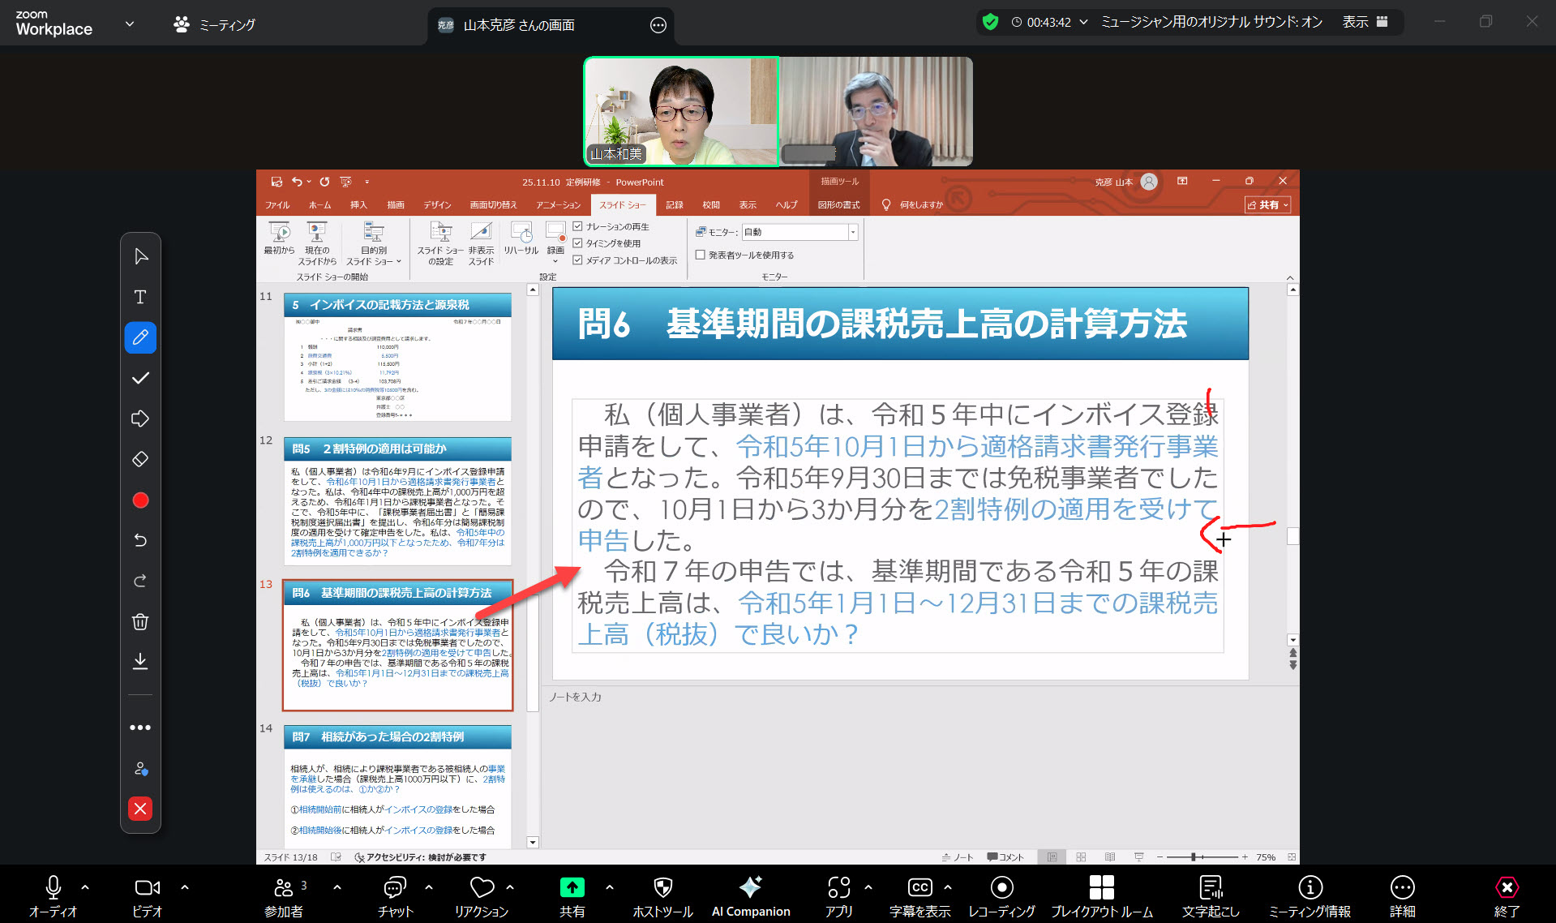This screenshot has height=923, width=1556.
Task: Open screen share more options ellipsis
Action: (658, 25)
